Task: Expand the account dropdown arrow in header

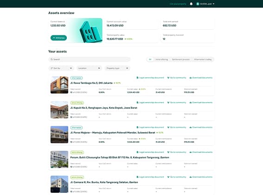Action: coord(213,4)
